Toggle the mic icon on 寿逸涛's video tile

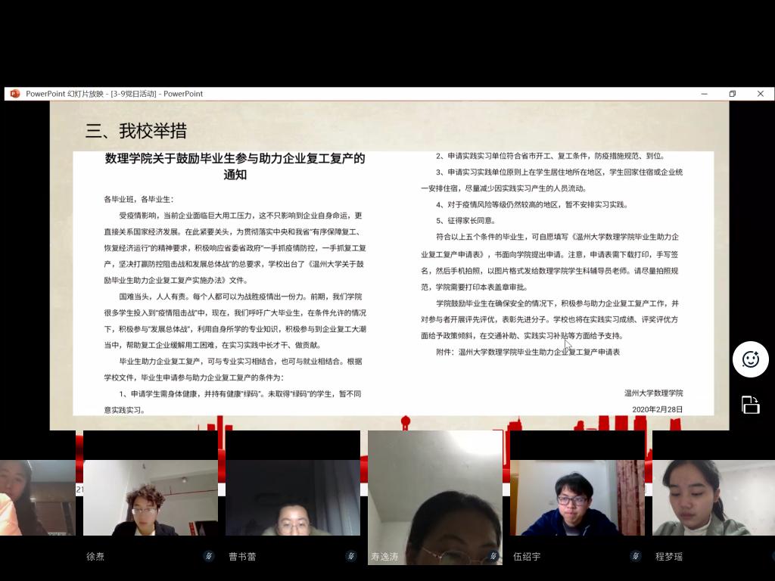(x=493, y=556)
